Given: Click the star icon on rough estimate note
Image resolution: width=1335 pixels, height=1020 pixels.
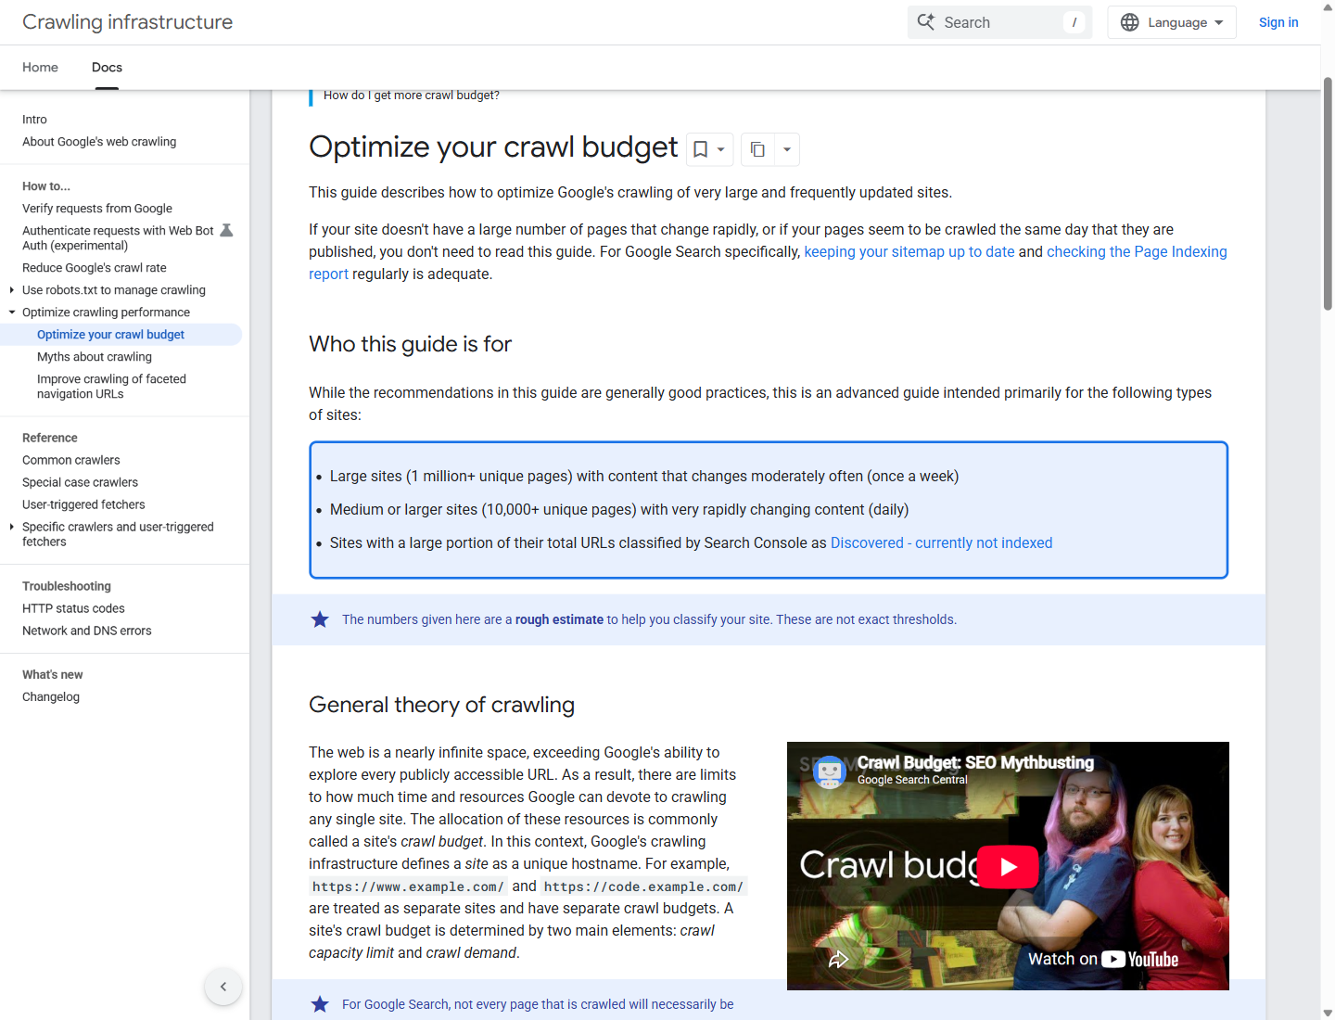Looking at the screenshot, I should [320, 619].
